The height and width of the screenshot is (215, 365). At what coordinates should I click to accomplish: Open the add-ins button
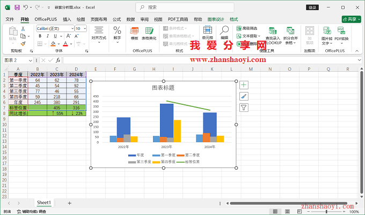(x=310, y=35)
